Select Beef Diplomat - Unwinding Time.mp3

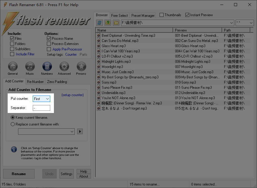tap(129, 36)
